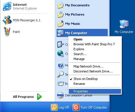Click the Internet pinned item title

[20, 5]
